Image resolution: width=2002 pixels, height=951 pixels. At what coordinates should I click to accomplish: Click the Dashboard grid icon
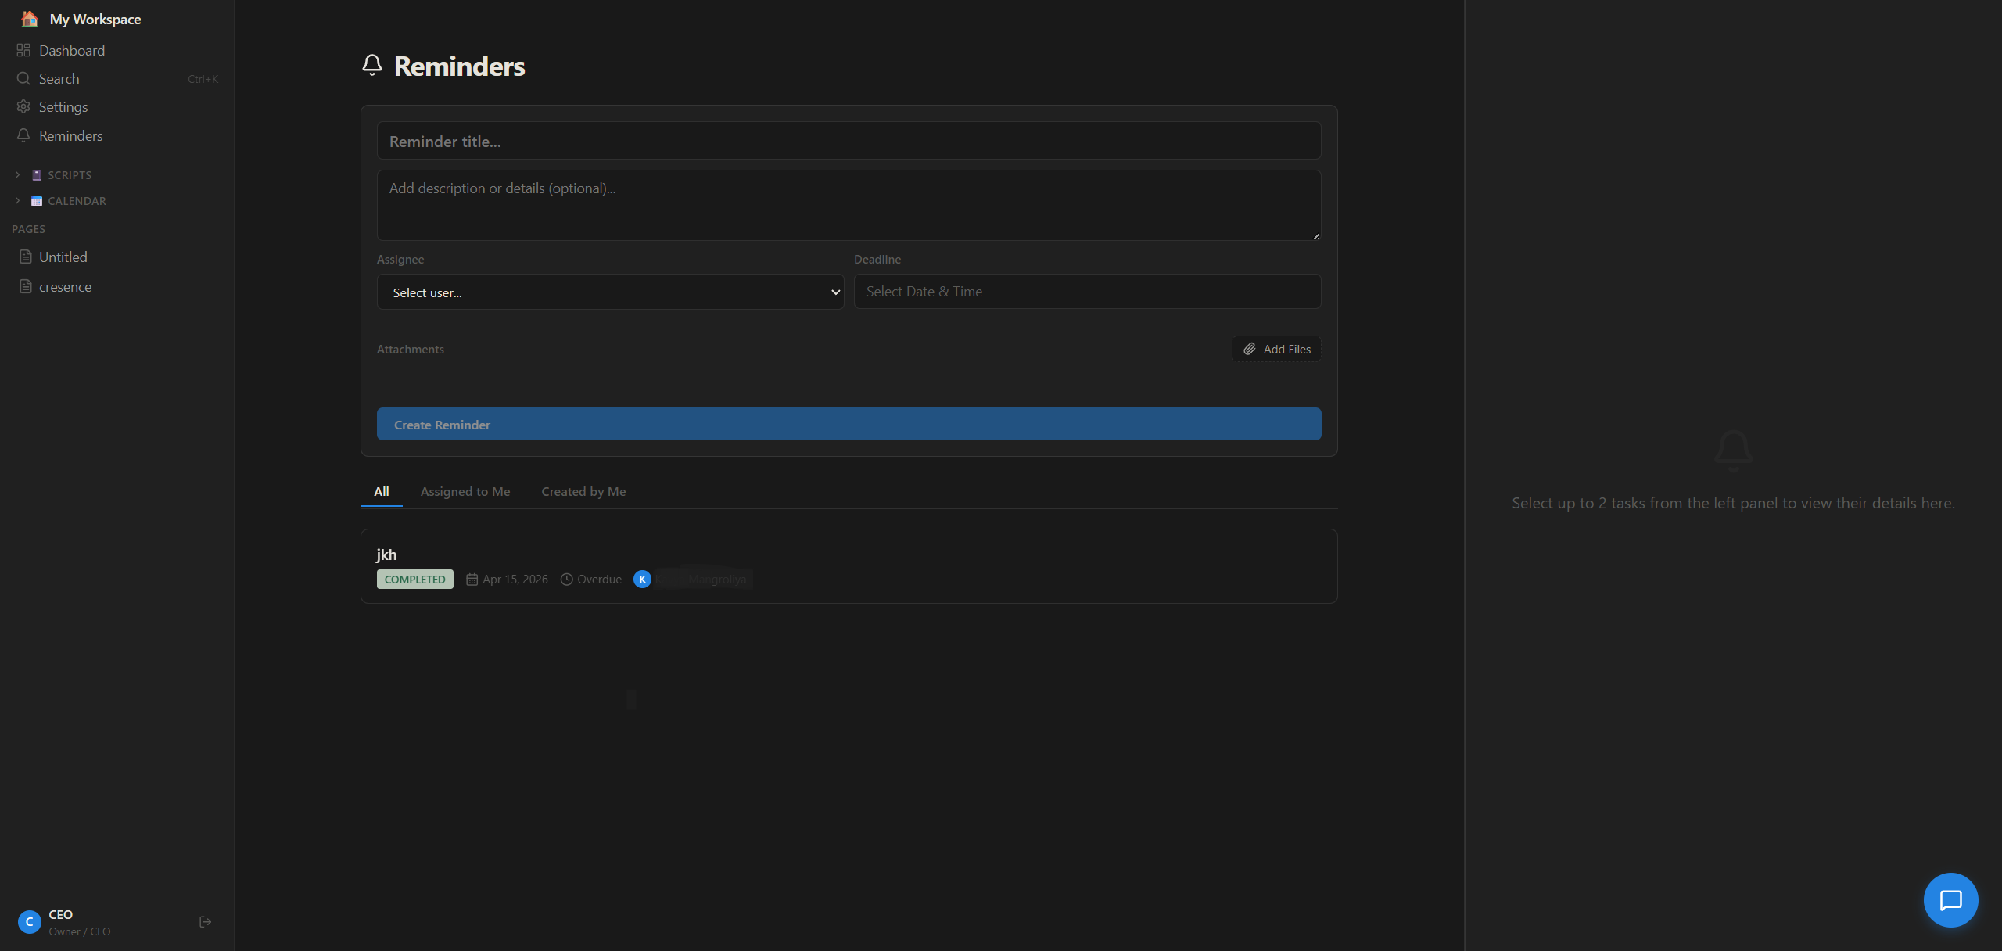pyautogui.click(x=23, y=50)
